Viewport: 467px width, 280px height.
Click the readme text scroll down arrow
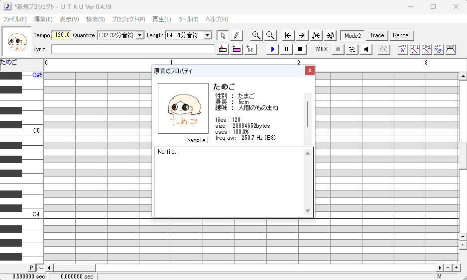308,211
